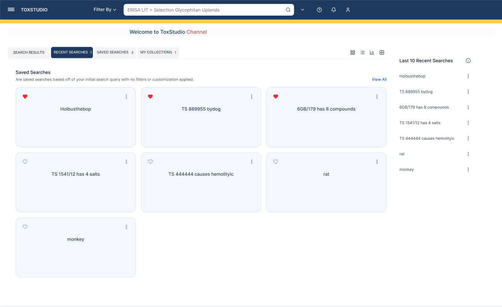Open three-dot menu on 6GB/179 compounds card
Viewport: 502px width, 307px height.
click(377, 97)
